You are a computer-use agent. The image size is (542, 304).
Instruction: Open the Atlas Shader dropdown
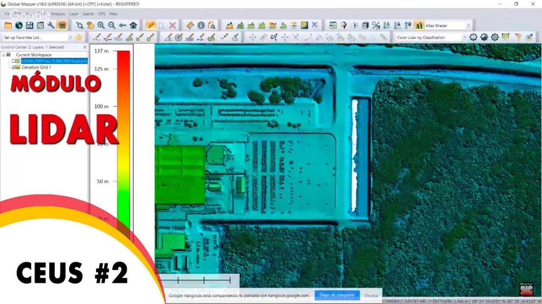[x=469, y=25]
